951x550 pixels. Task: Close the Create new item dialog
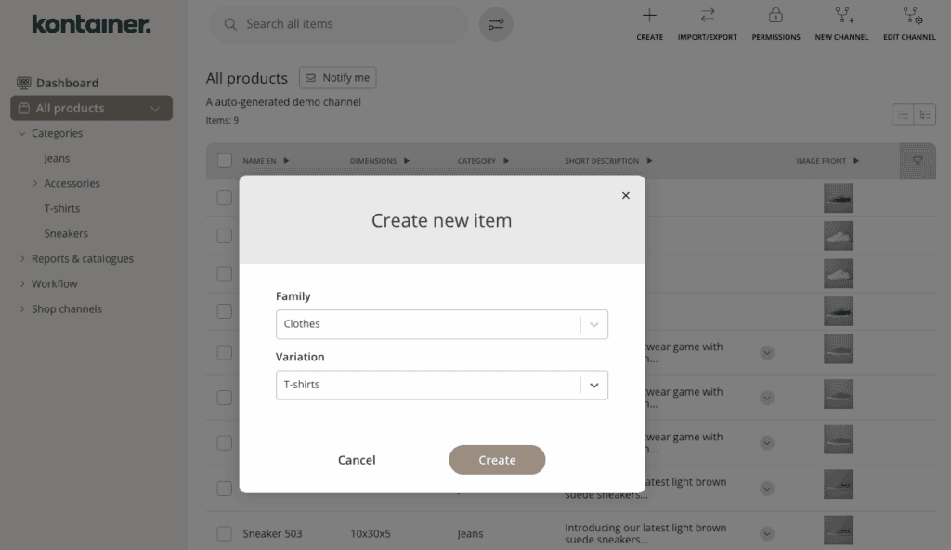pyautogui.click(x=625, y=195)
